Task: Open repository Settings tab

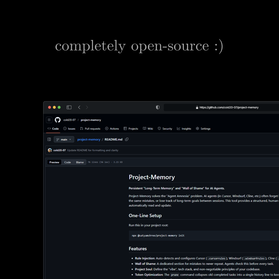Action: (203, 129)
